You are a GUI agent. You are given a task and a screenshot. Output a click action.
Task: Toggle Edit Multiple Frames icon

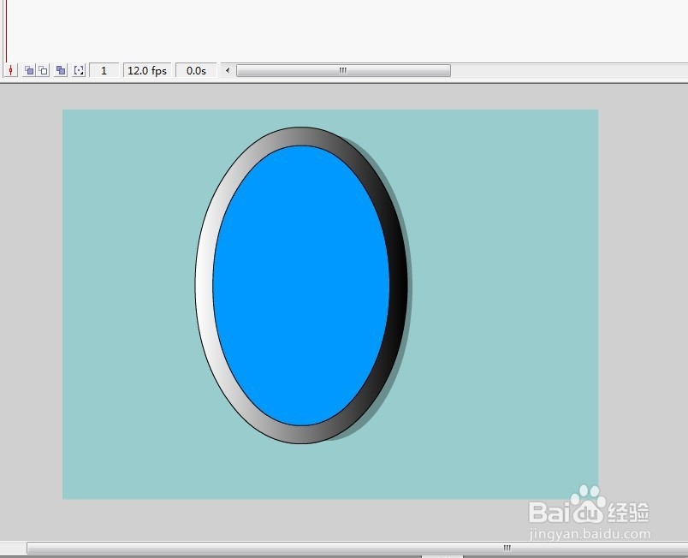pos(61,70)
